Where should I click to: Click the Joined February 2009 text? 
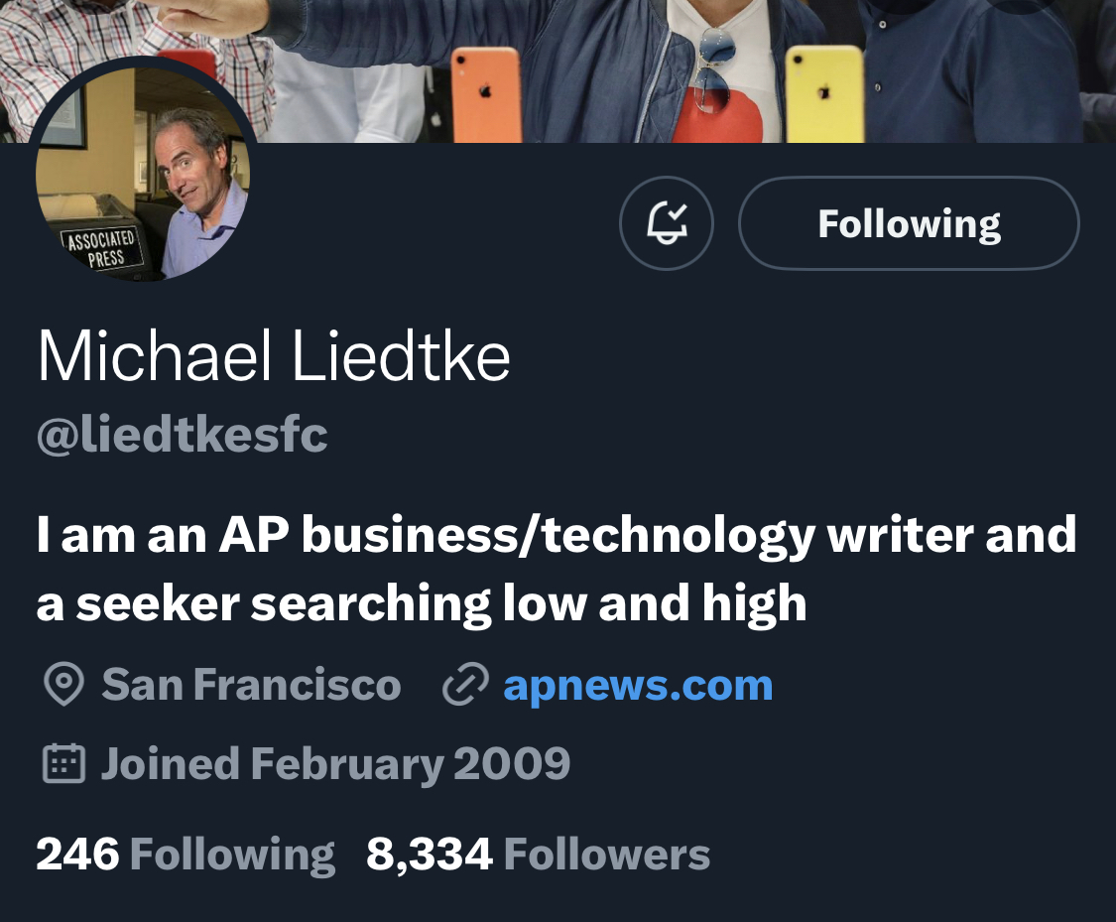coord(335,764)
